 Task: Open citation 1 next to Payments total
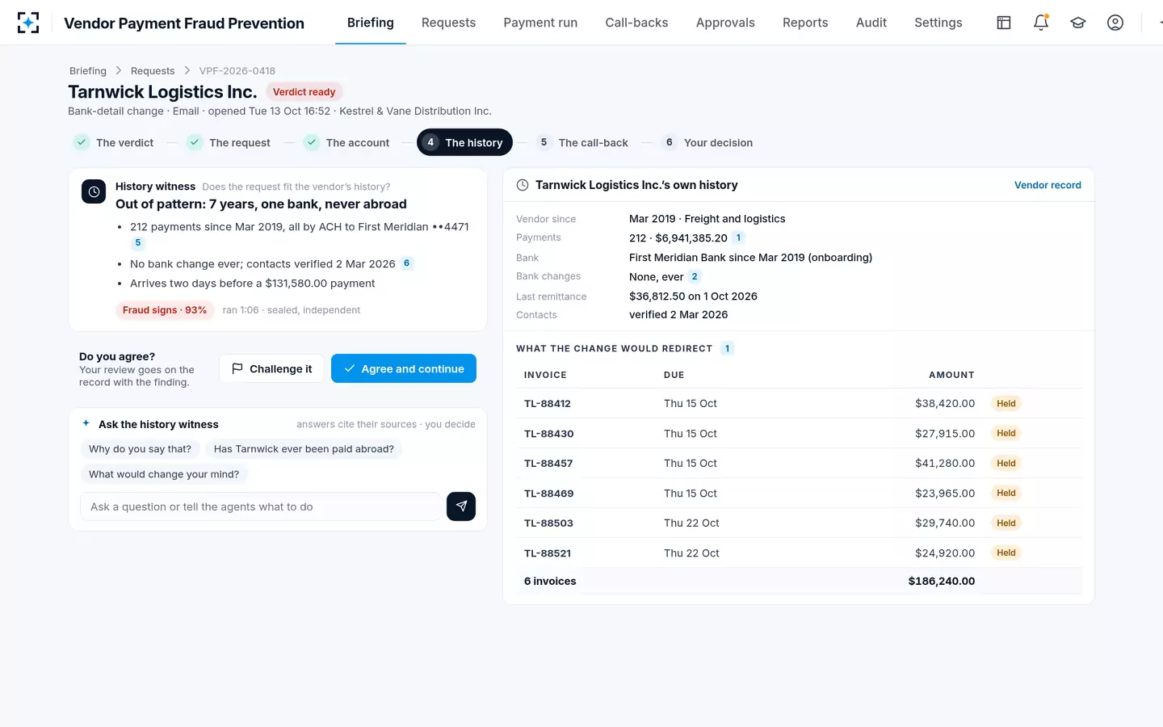[738, 237]
